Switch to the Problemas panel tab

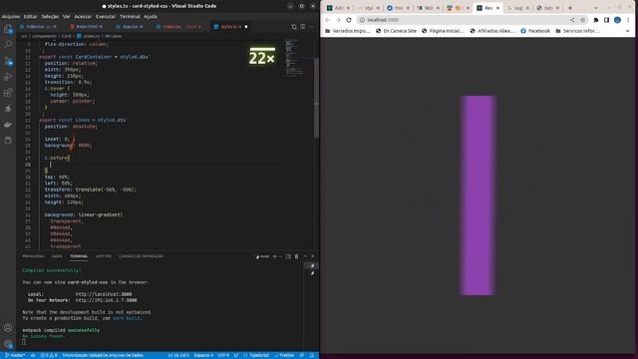[33, 256]
